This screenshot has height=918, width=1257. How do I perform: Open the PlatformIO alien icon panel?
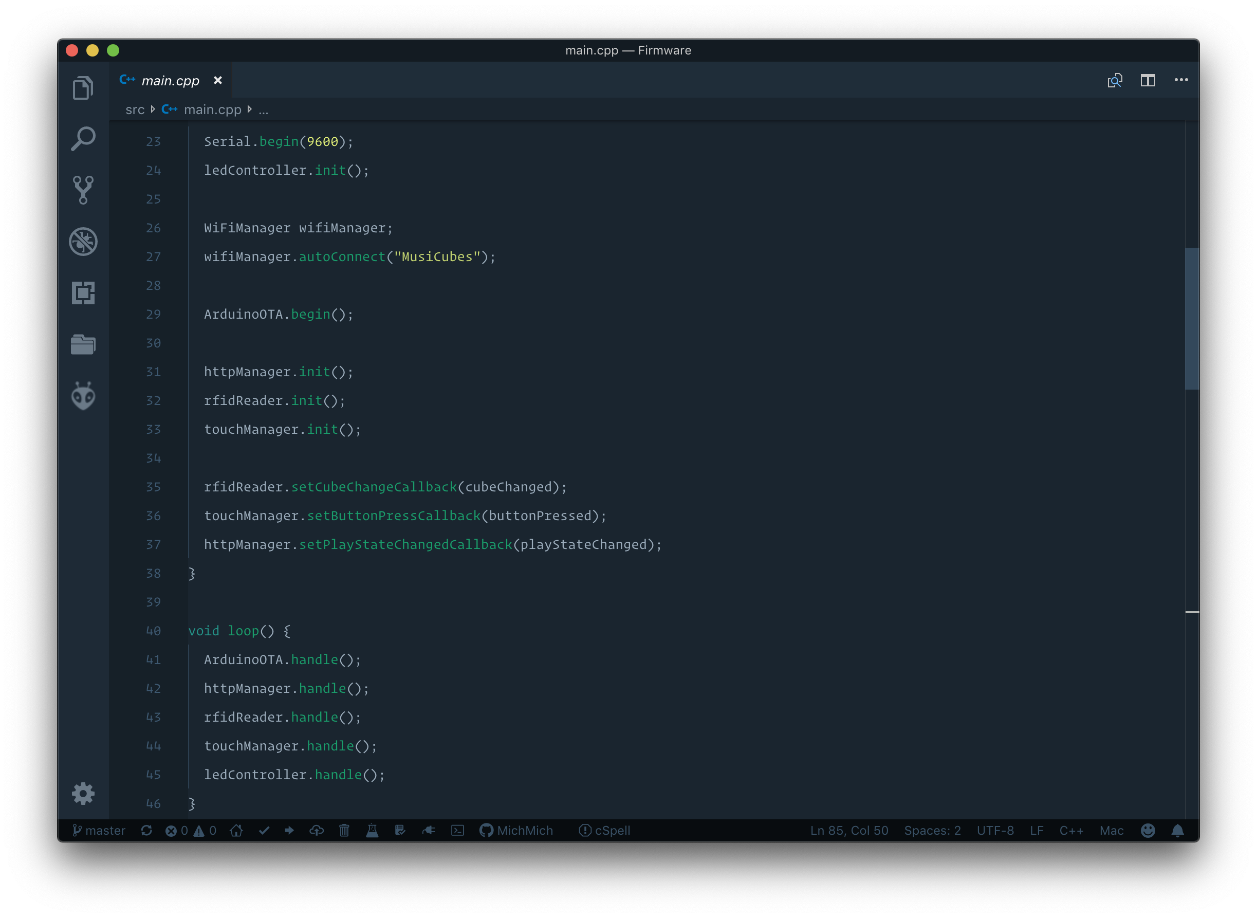83,396
